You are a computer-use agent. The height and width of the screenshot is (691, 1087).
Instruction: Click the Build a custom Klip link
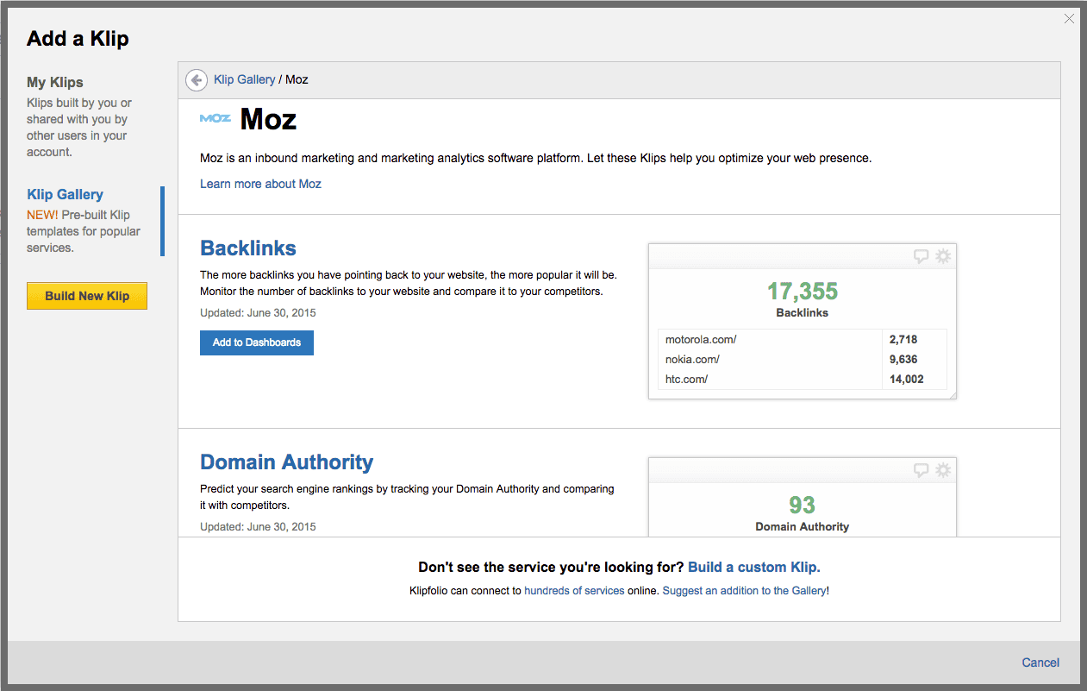[753, 567]
